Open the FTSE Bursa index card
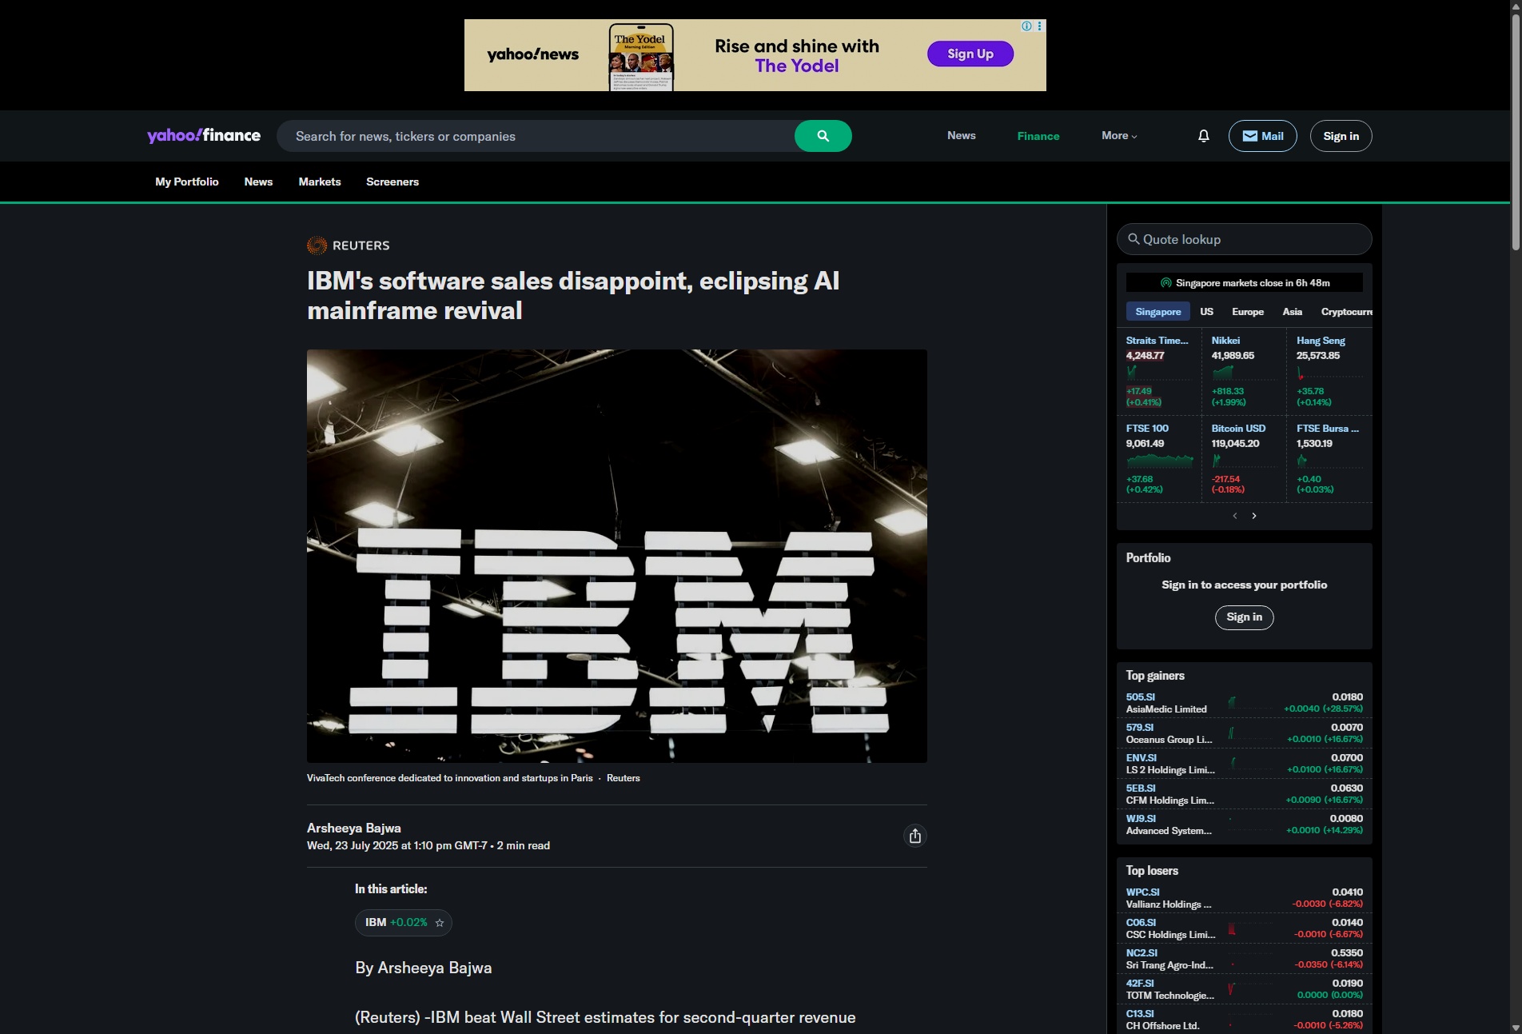Viewport: 1522px width, 1034px height. [x=1329, y=459]
